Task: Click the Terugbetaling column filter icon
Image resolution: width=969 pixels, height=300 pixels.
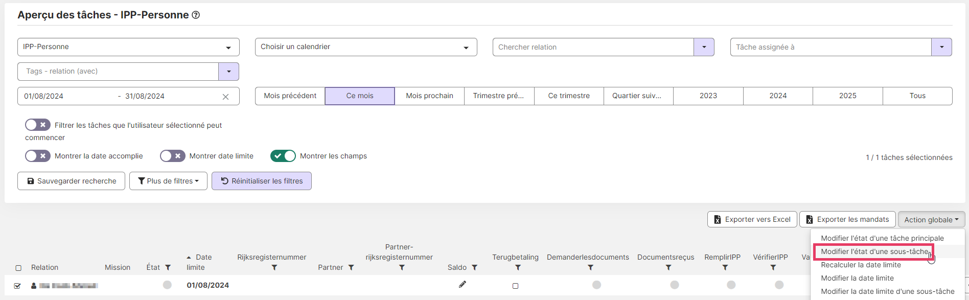Action: (x=518, y=267)
